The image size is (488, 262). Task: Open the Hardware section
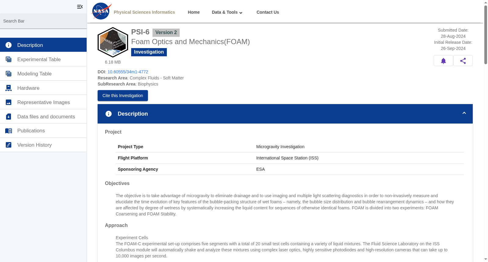(x=43, y=88)
